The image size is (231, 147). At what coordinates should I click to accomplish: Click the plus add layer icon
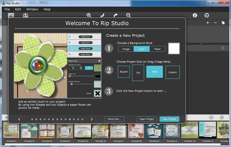[208, 23]
